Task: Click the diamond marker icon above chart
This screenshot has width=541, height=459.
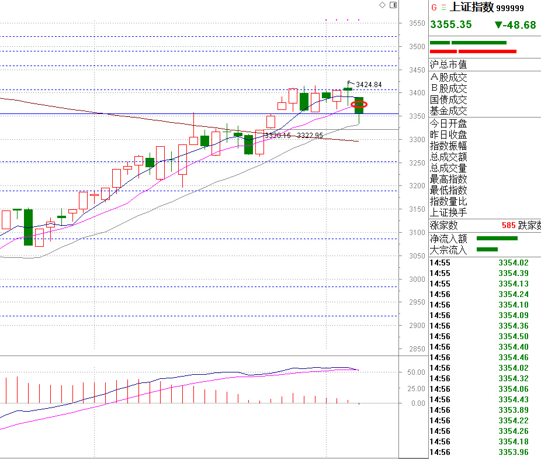Action: [x=382, y=5]
